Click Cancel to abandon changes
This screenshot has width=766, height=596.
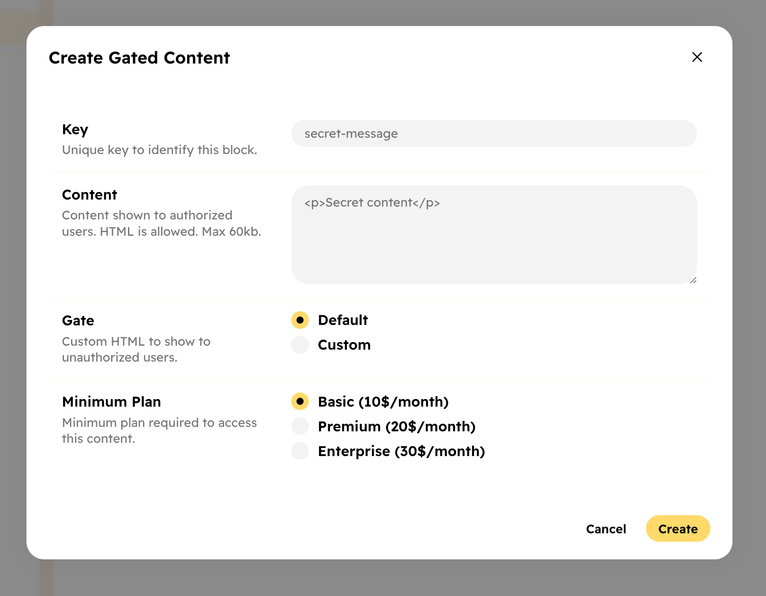[x=606, y=528]
